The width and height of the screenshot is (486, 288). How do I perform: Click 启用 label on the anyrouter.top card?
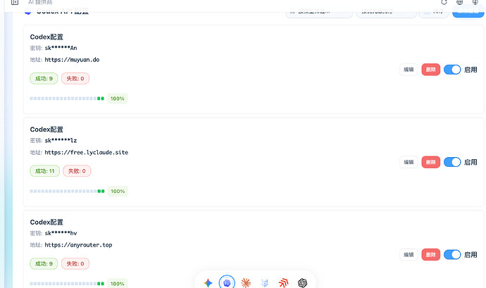pyautogui.click(x=471, y=255)
